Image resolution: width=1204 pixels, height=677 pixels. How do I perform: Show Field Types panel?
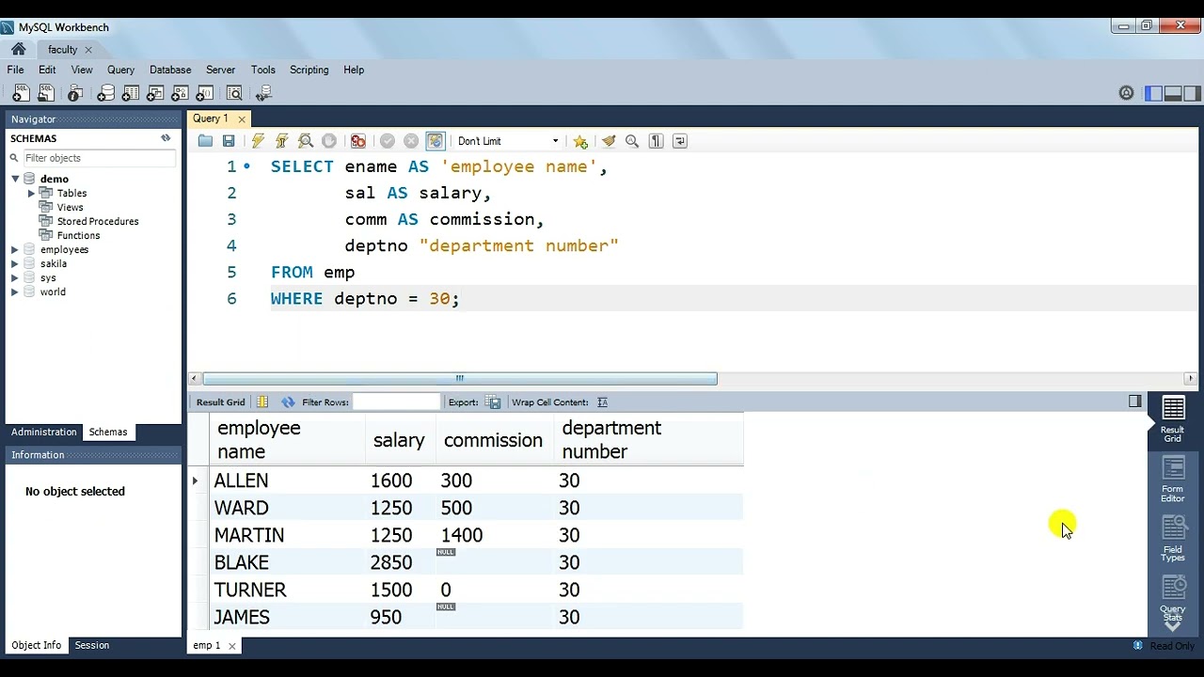1173,539
